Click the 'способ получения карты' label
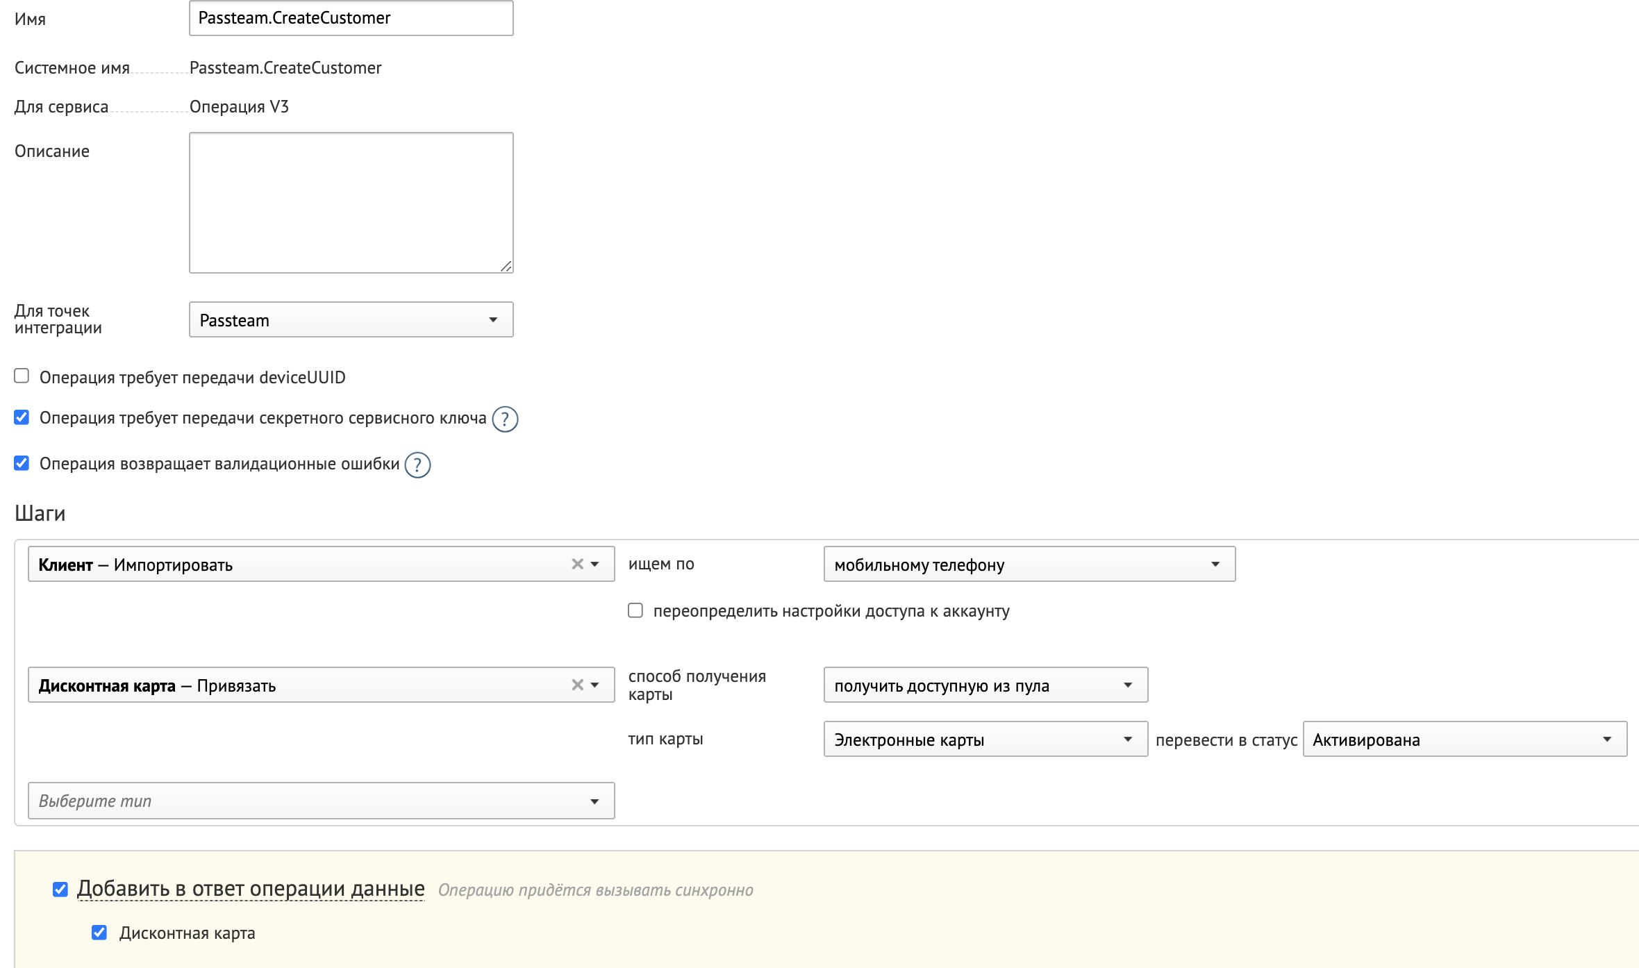1639x968 pixels. [x=697, y=685]
